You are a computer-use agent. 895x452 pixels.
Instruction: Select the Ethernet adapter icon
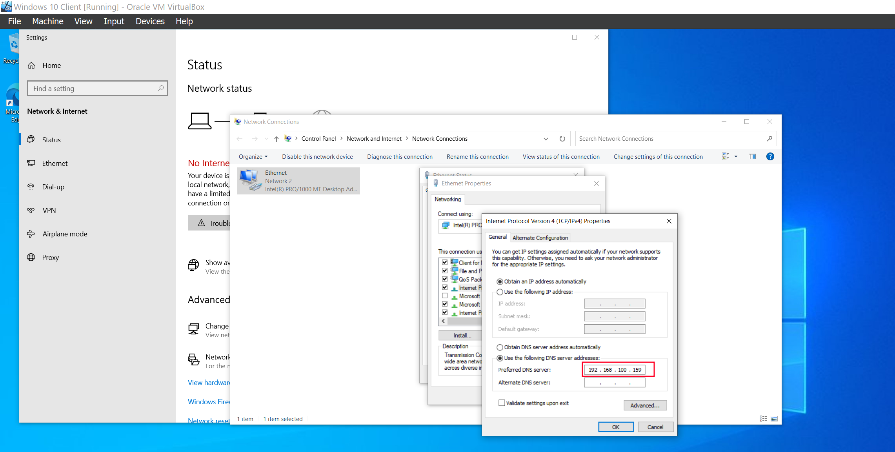(251, 181)
